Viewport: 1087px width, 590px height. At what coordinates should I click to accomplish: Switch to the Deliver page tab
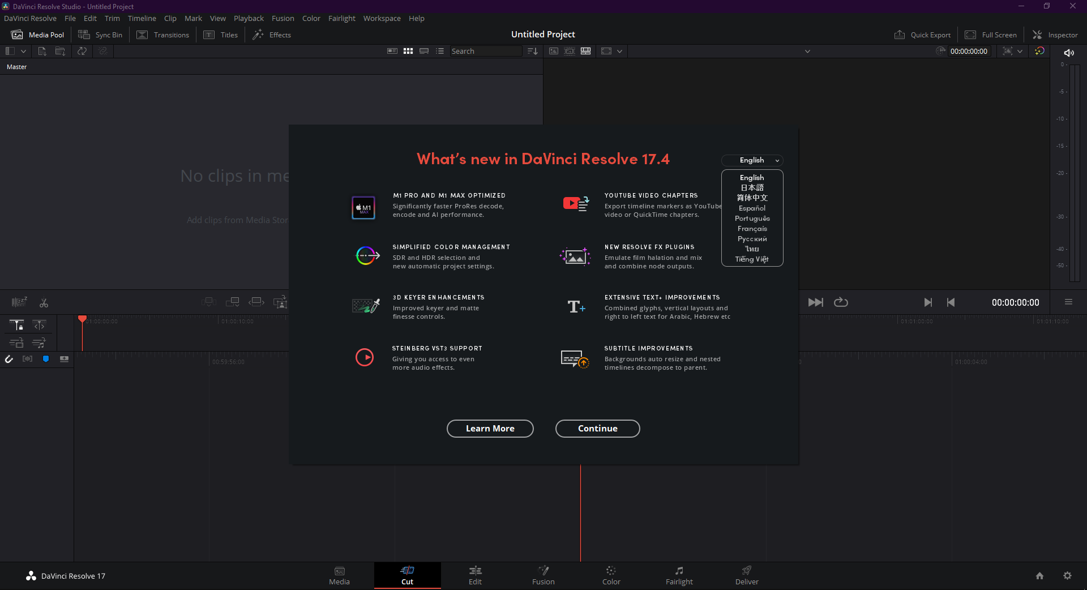pyautogui.click(x=747, y=575)
